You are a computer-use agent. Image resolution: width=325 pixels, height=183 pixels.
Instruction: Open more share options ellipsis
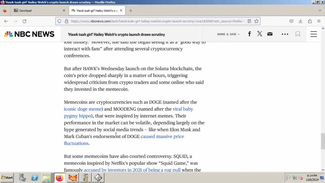tap(285, 34)
